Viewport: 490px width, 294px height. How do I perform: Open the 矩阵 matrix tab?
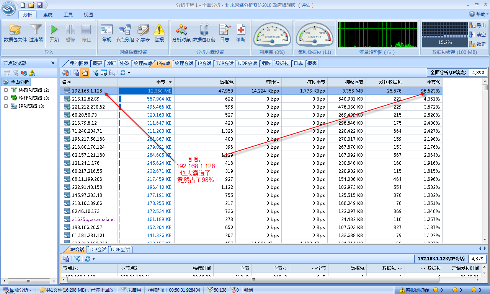(x=266, y=63)
